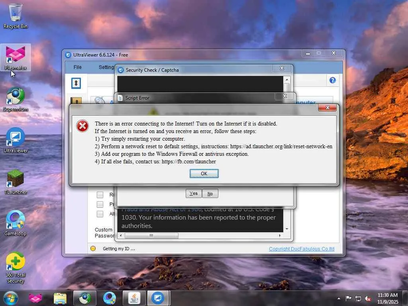Toggle the first checkbox in UltraViewer options

pos(100,194)
